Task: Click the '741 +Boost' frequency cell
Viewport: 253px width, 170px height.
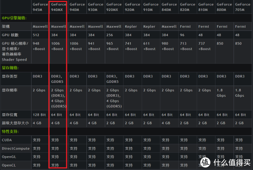Action: coord(131,46)
